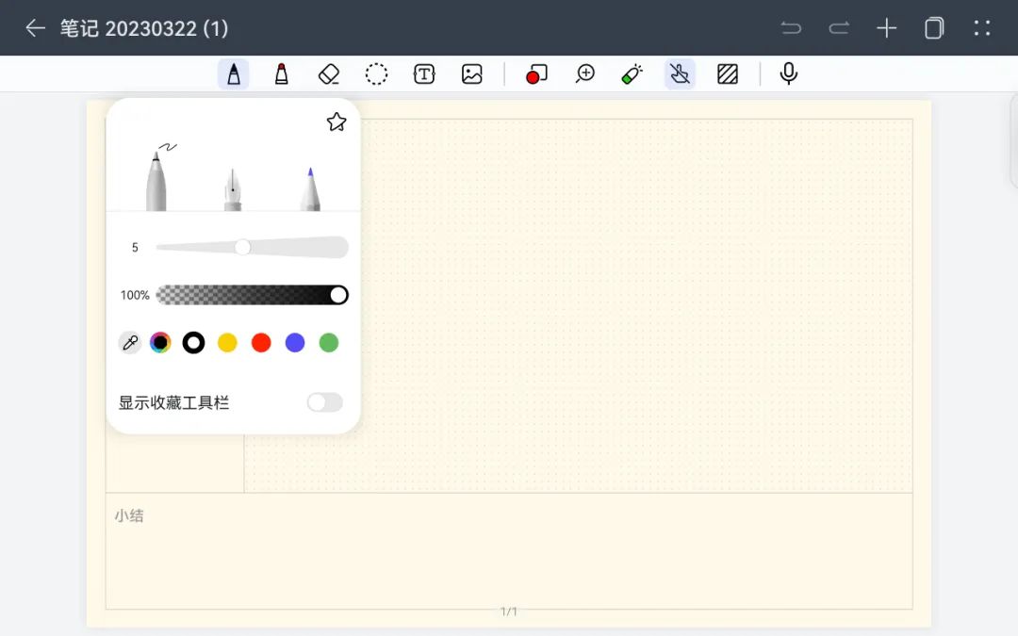1018x636 pixels.
Task: Select the red color swatch
Action: click(261, 343)
